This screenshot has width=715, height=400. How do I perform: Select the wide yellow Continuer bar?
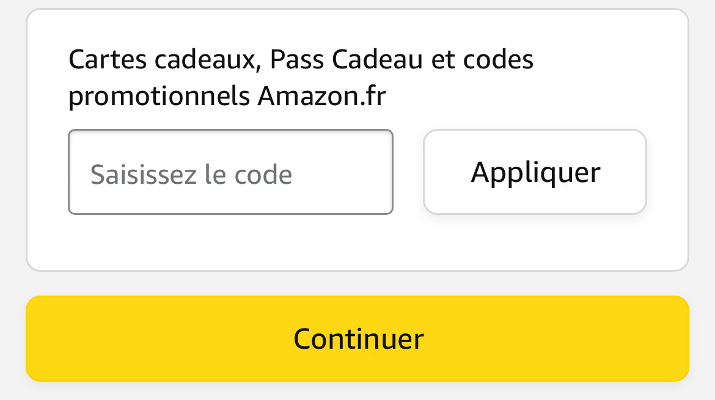click(x=358, y=339)
